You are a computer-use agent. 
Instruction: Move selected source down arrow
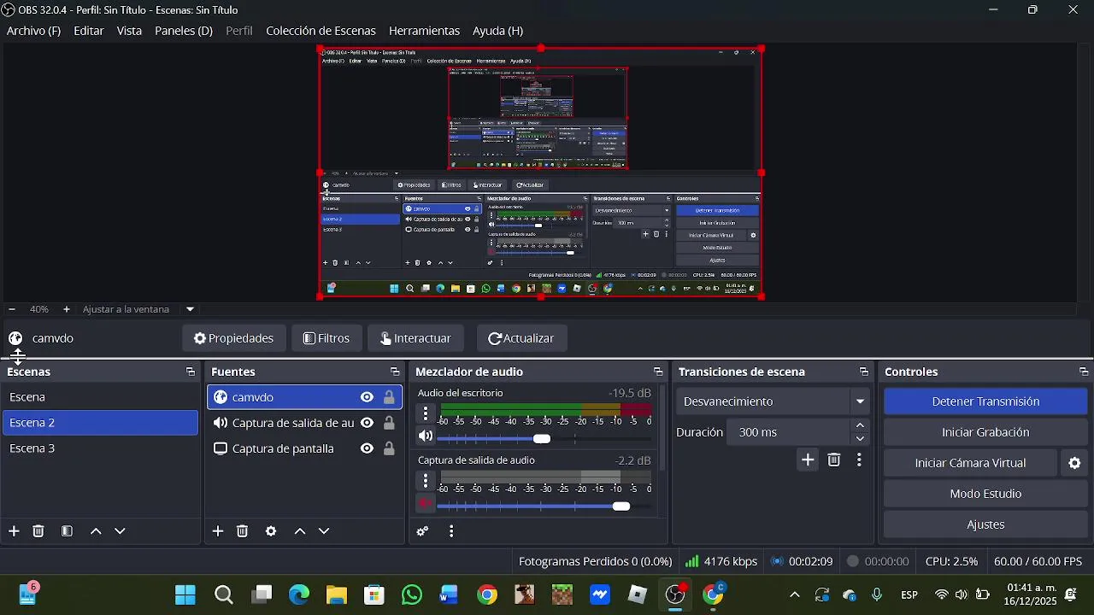click(324, 531)
